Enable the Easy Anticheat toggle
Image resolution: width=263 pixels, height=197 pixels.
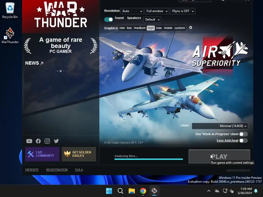[x=243, y=141]
